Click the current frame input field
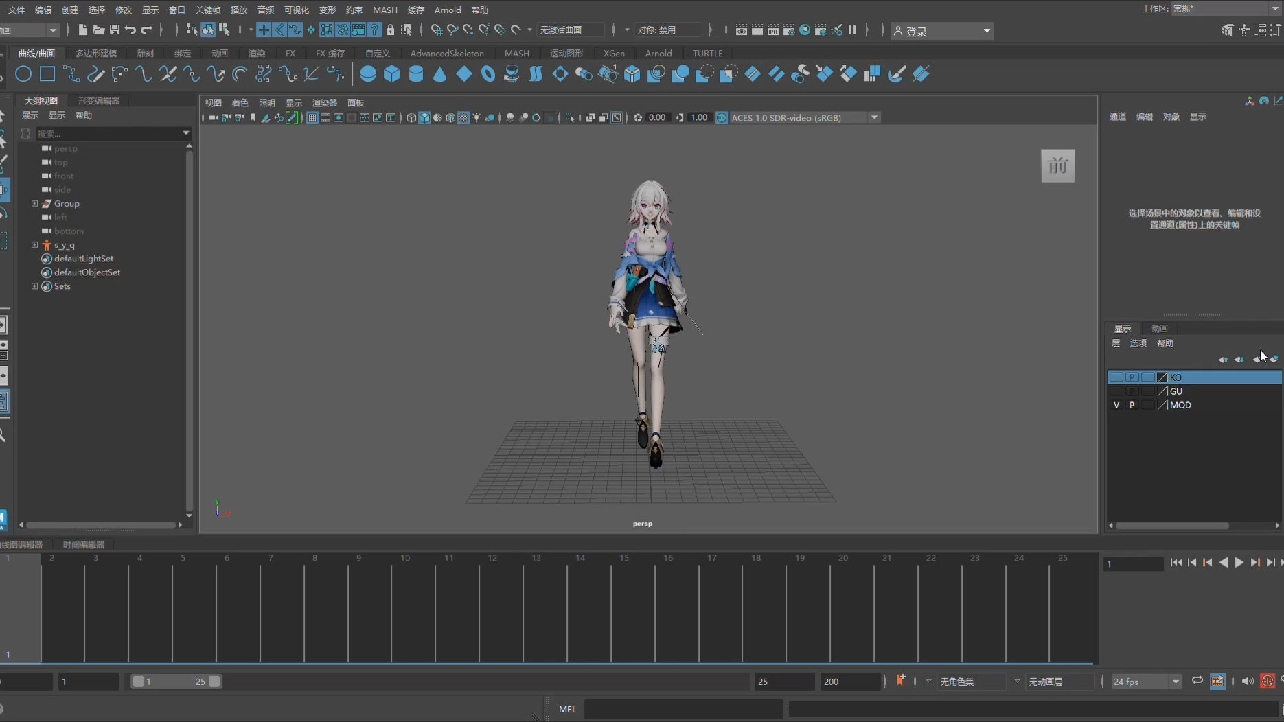Viewport: 1284px width, 722px height. click(1133, 563)
